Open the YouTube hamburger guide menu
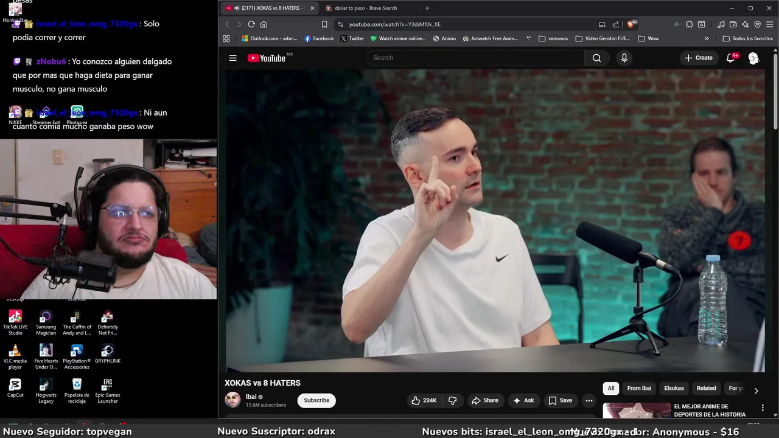This screenshot has height=438, width=779. (232, 58)
